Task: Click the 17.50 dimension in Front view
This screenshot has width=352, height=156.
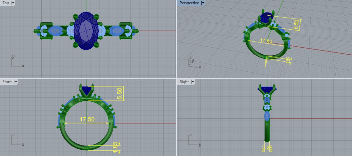Action: point(87,119)
